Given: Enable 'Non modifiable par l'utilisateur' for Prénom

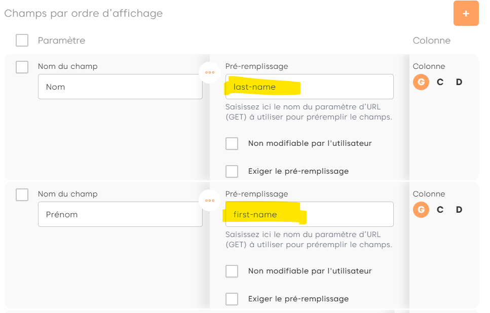Looking at the screenshot, I should click(x=232, y=271).
